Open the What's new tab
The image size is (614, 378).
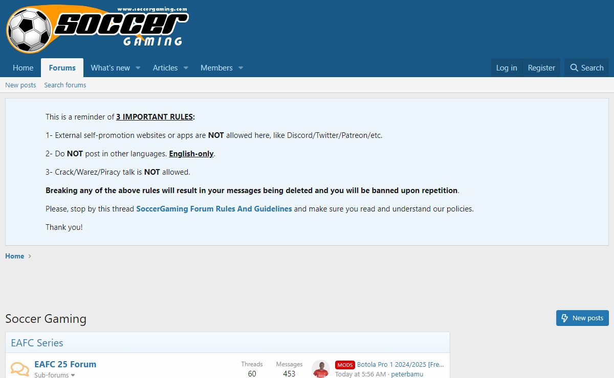(x=111, y=68)
